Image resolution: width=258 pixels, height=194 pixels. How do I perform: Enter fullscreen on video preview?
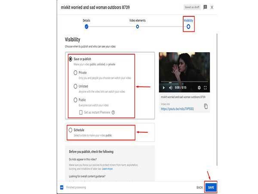pos(205,88)
